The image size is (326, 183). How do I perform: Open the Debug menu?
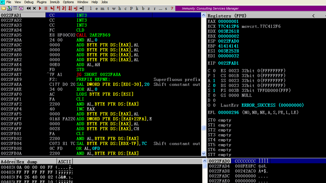[29, 2]
